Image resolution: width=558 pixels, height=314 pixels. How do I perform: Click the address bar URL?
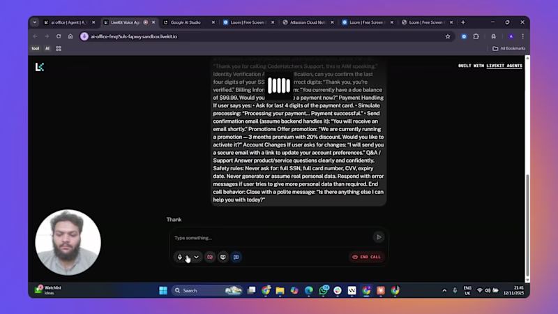click(134, 36)
